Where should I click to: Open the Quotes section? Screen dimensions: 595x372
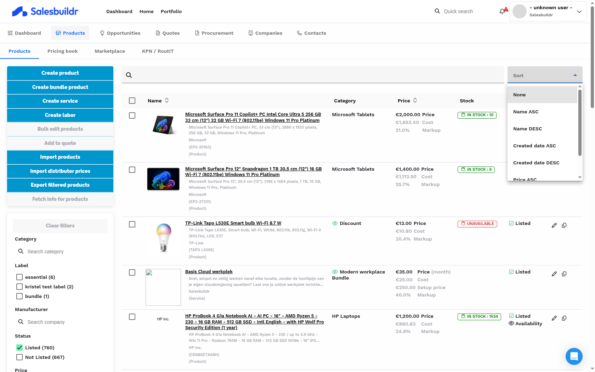click(168, 33)
